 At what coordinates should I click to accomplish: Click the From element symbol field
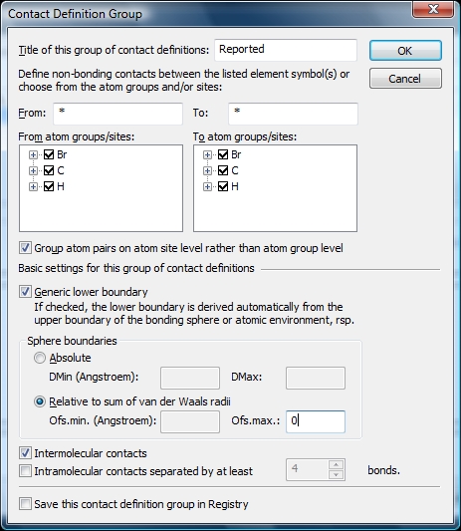117,114
